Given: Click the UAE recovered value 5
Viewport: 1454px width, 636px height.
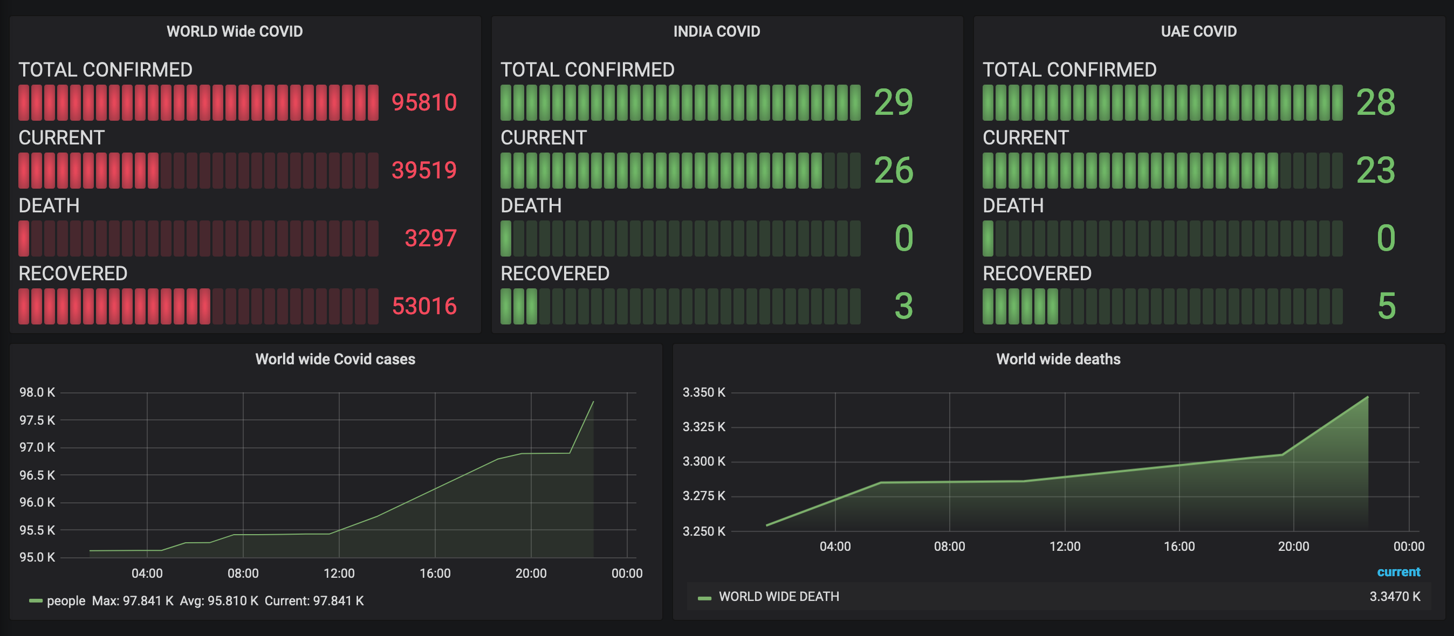Looking at the screenshot, I should (x=1386, y=306).
